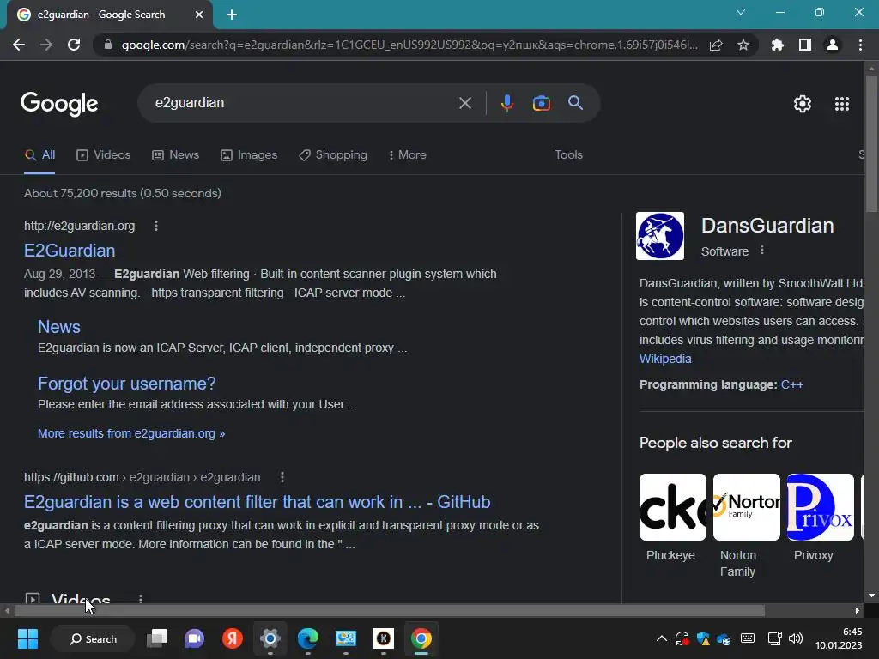Image resolution: width=879 pixels, height=659 pixels.
Task: Switch to the News tab
Action: coord(176,155)
